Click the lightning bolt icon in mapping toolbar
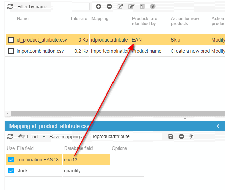 click(x=191, y=136)
